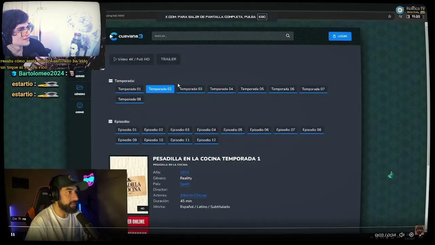The image size is (435, 245).
Task: Mute the video using the speaker icon
Action: 402,235
